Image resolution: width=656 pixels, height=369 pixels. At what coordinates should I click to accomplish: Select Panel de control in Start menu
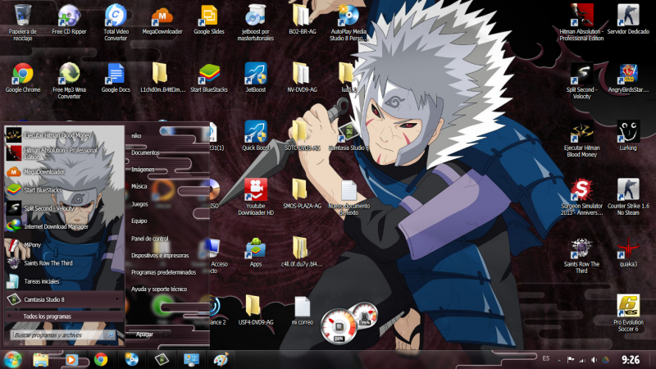point(149,238)
